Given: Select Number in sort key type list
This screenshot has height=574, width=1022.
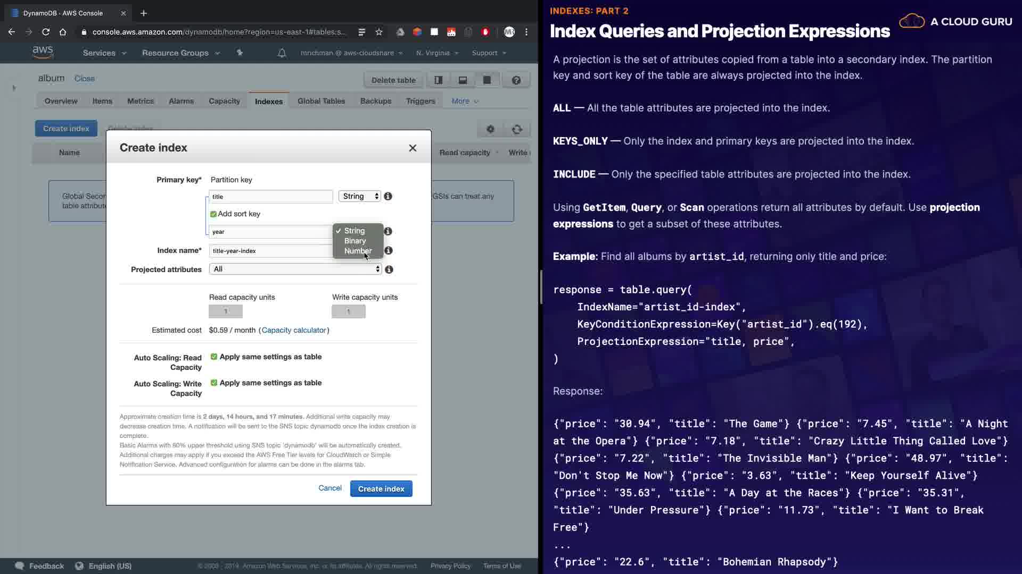Looking at the screenshot, I should [358, 251].
